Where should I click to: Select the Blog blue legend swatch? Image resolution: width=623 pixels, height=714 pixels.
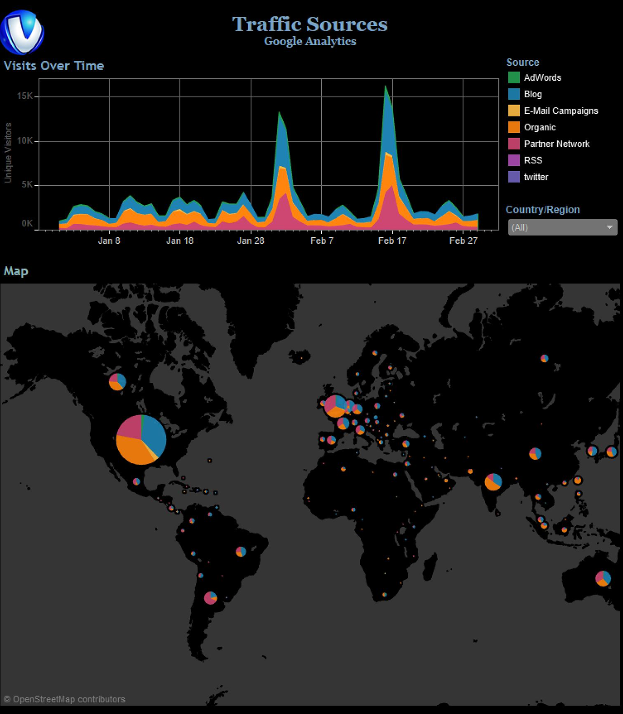pyautogui.click(x=513, y=94)
